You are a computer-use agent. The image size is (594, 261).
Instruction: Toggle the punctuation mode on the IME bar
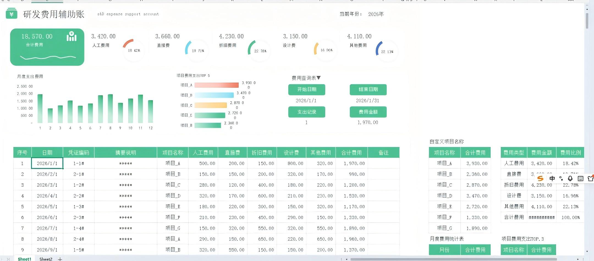point(561,178)
